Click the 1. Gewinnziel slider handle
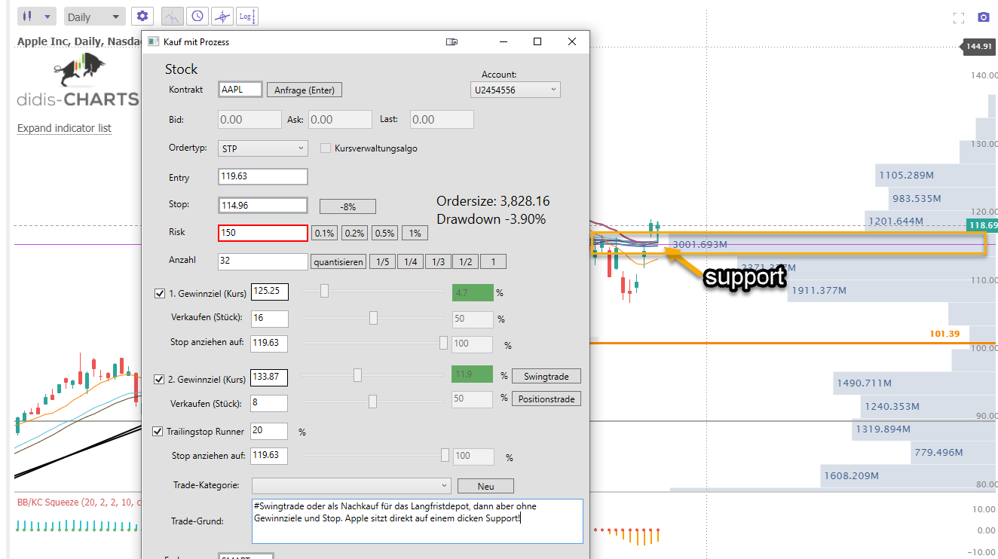 tap(325, 291)
